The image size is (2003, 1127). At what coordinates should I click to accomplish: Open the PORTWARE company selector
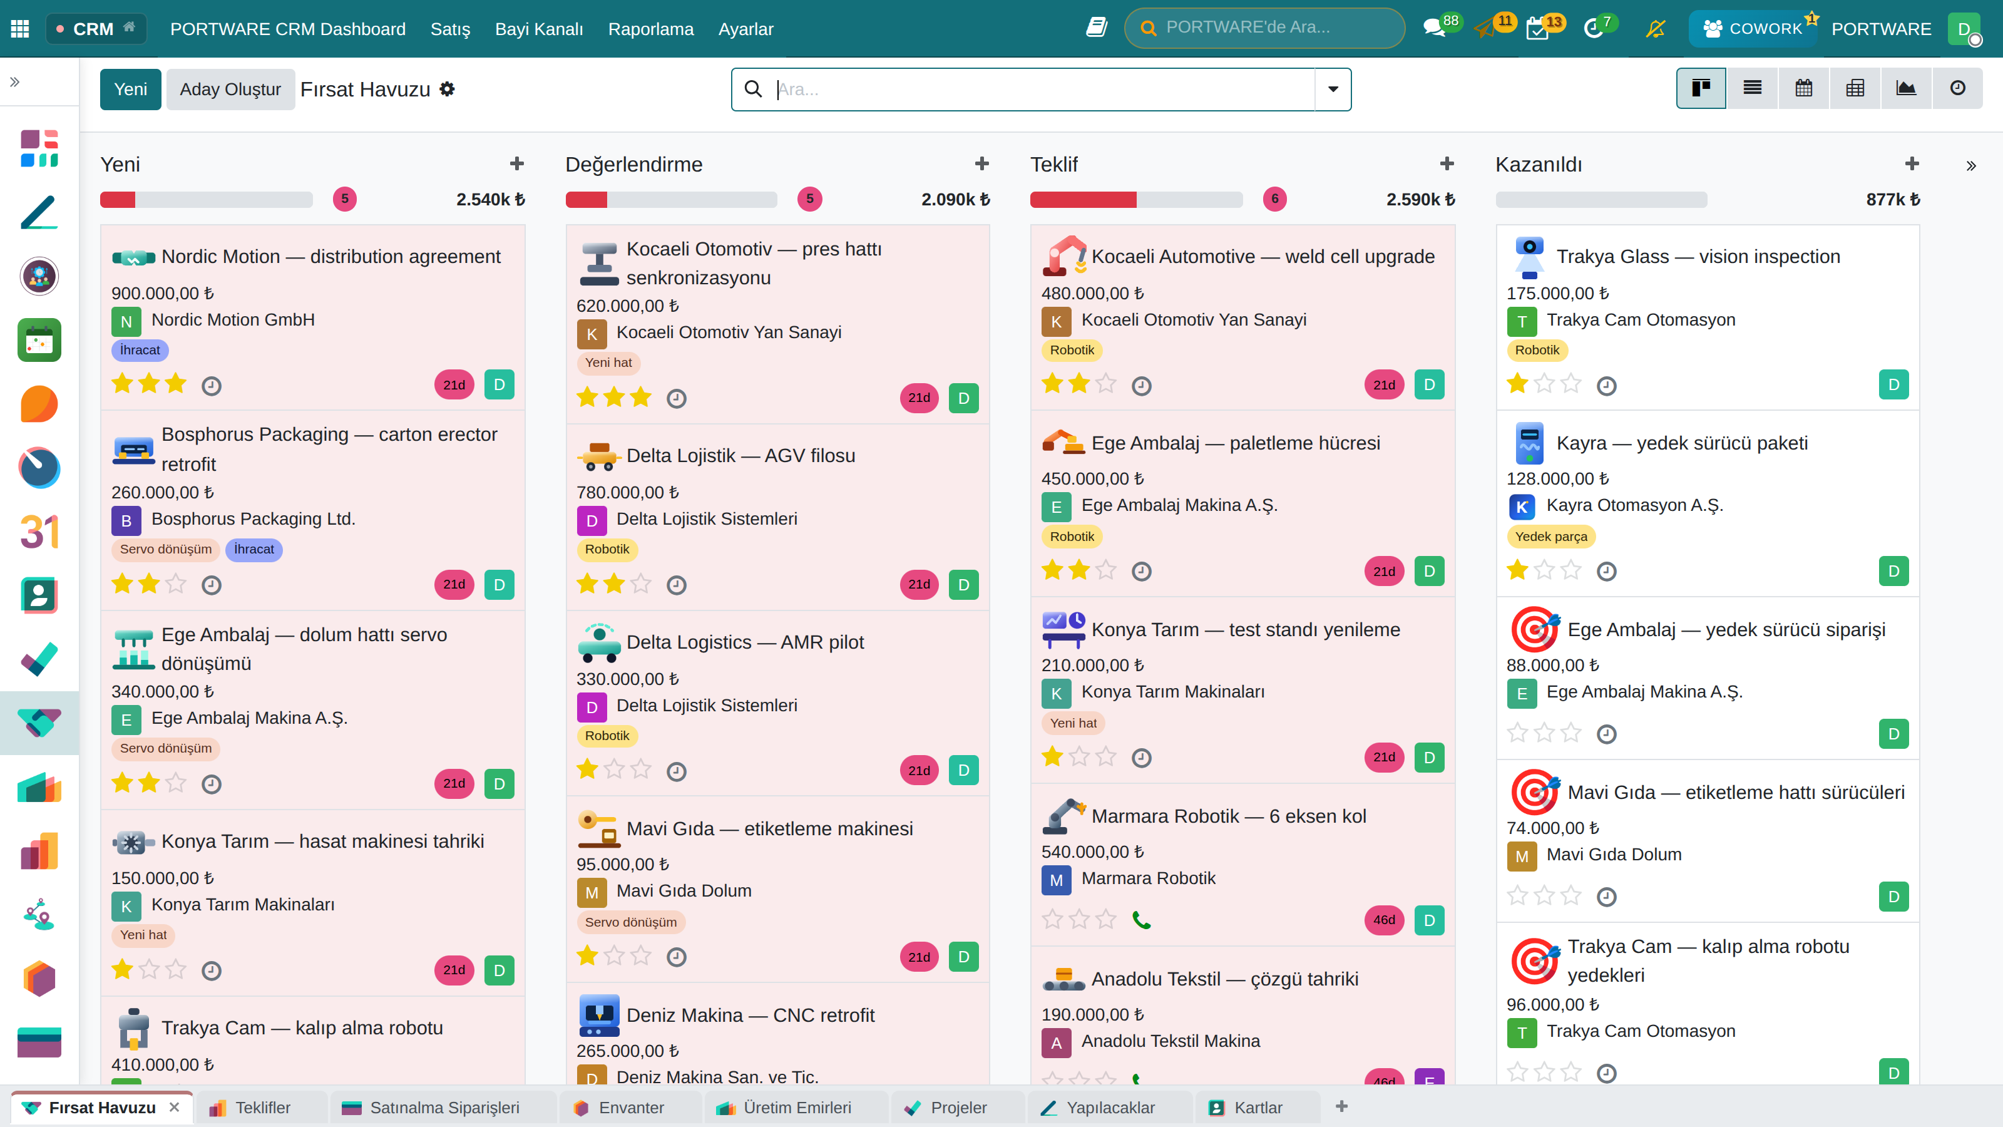1881,29
